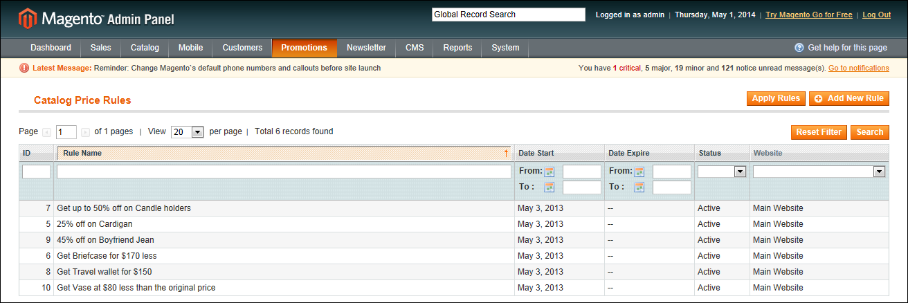Click the Rule Name filter field
Image resolution: width=908 pixels, height=303 pixels.
(284, 172)
